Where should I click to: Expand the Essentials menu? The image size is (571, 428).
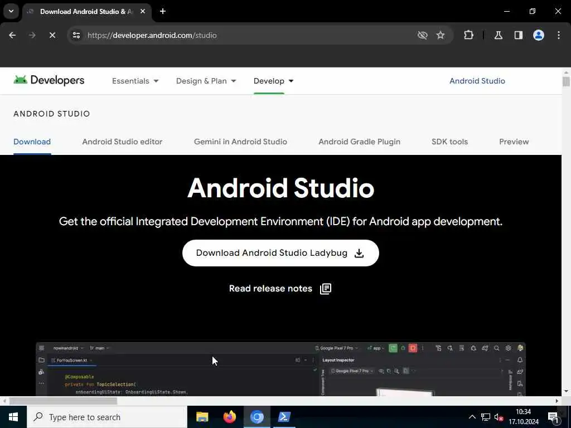coord(135,81)
